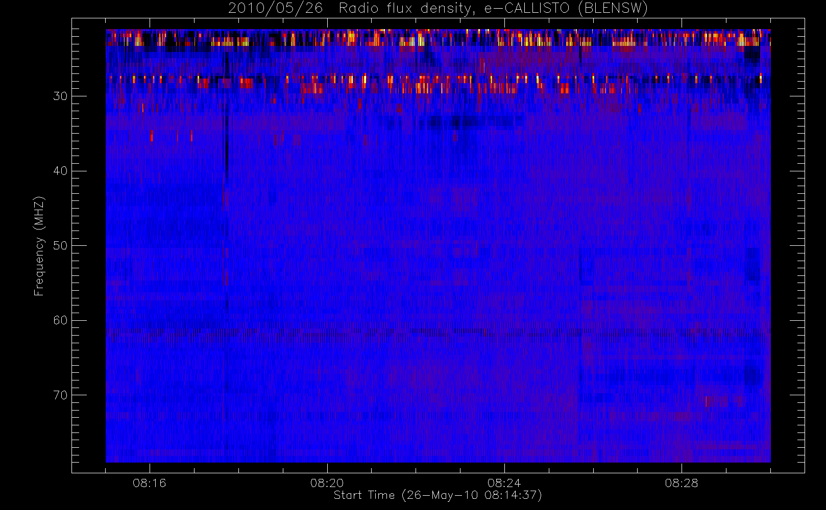Click the 50 frequency tick label
This screenshot has height=510, width=826.
pyautogui.click(x=60, y=246)
